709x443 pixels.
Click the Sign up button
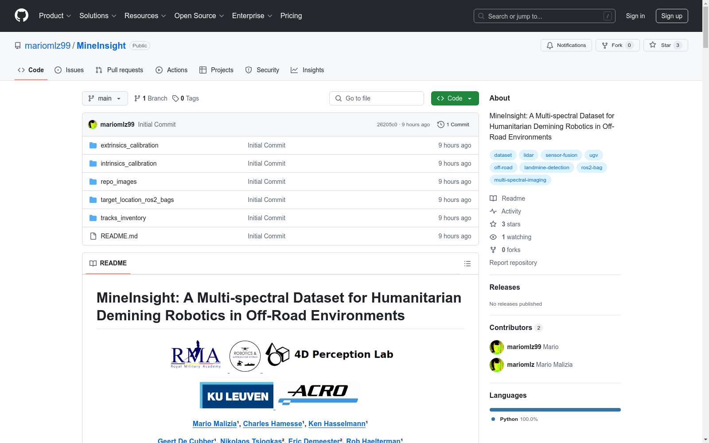(x=672, y=16)
